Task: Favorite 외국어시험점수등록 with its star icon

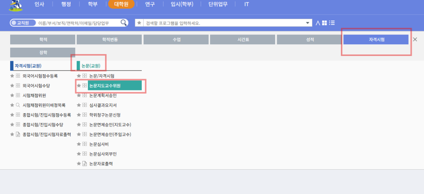Action: [12, 76]
